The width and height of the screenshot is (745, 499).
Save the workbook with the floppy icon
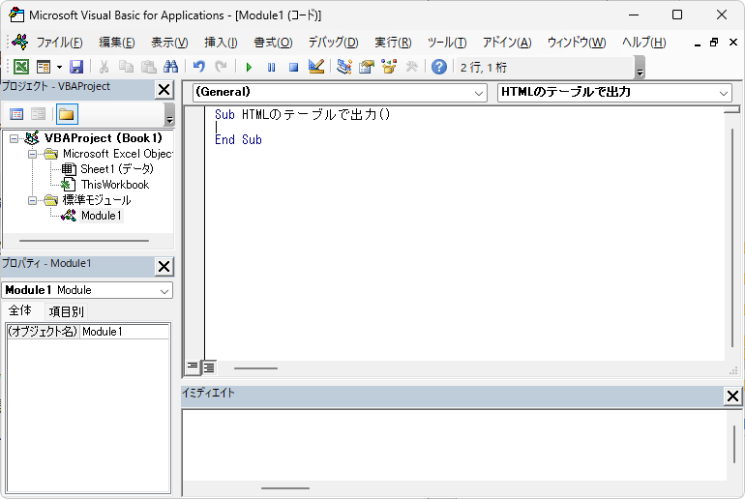click(76, 67)
